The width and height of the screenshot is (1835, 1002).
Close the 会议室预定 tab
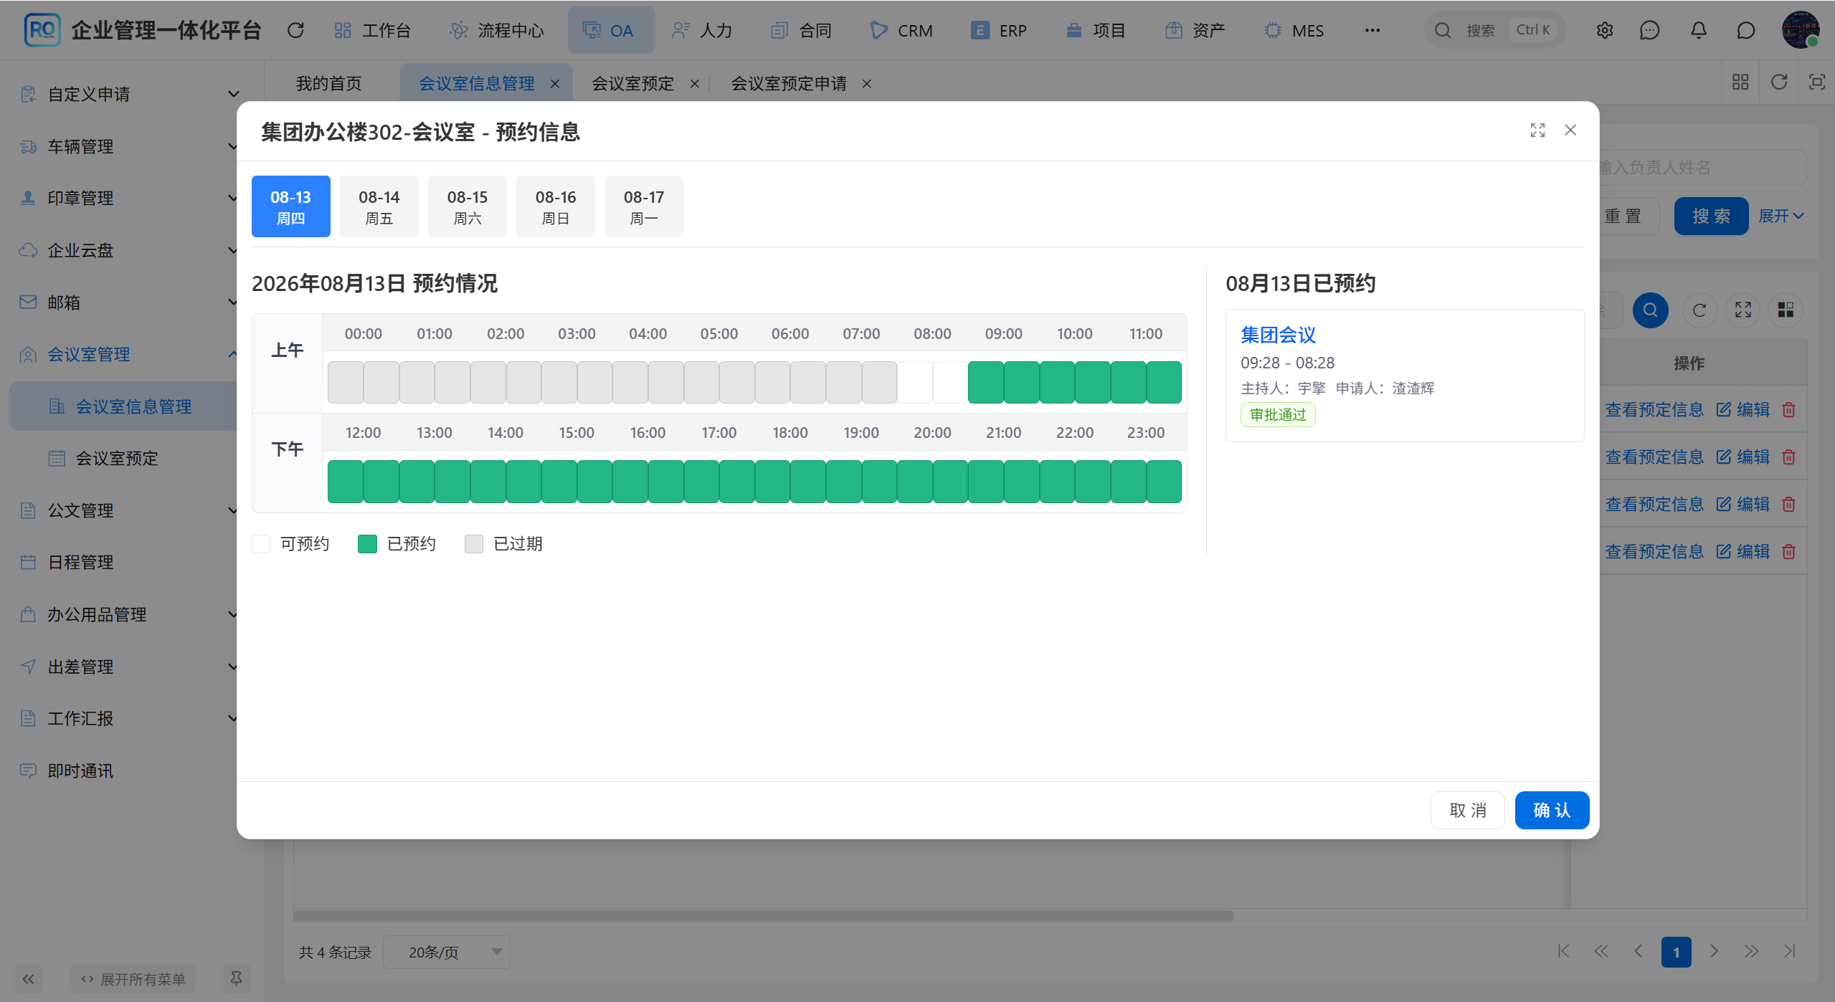tap(694, 84)
